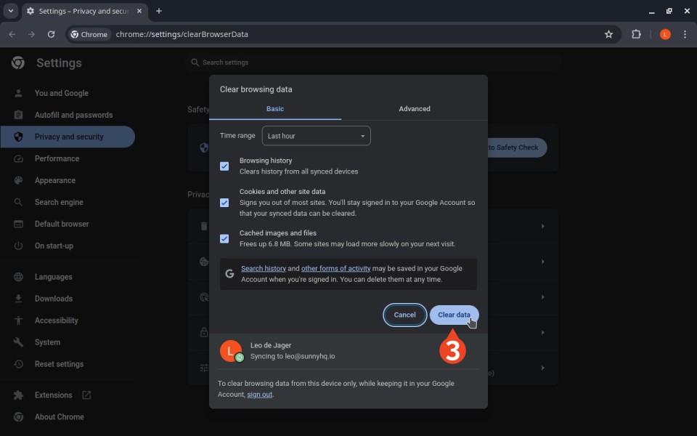
Task: Switch to the Advanced tab
Action: click(x=414, y=109)
